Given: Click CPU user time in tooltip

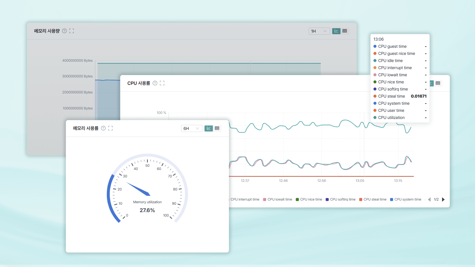Looking at the screenshot, I should click(x=391, y=110).
